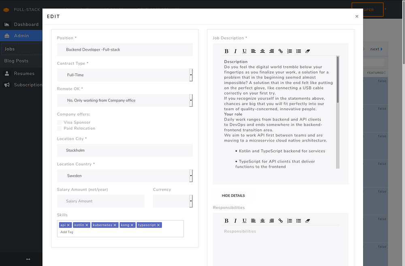Image resolution: width=405 pixels, height=266 pixels.
Task: Insert link in Responsibilities editor
Action: (281, 221)
